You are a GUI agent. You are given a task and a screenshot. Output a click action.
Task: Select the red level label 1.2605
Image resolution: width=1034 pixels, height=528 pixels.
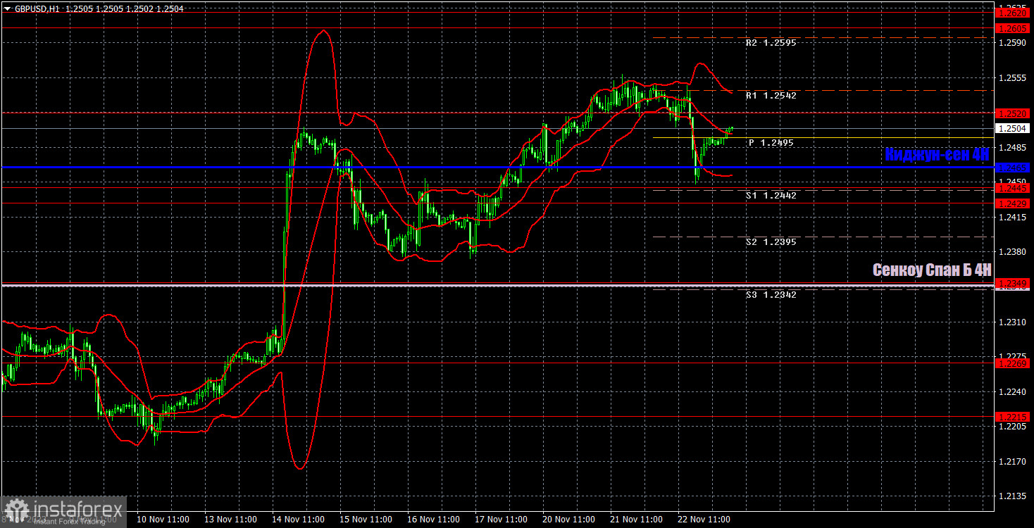1013,28
